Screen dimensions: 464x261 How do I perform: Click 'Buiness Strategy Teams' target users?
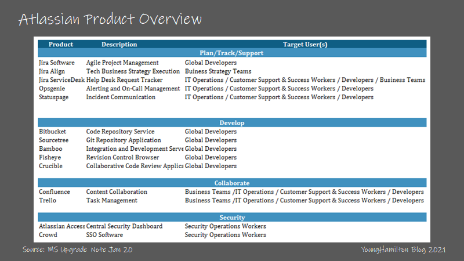pyautogui.click(x=218, y=71)
